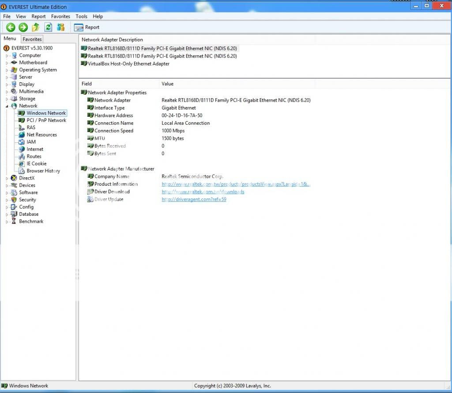Select the Security shield tree icon
The width and height of the screenshot is (452, 393).
click(14, 199)
